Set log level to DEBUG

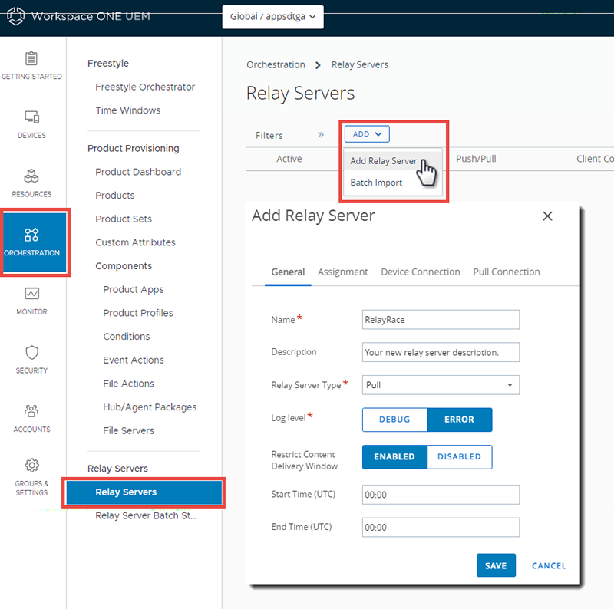click(x=394, y=420)
